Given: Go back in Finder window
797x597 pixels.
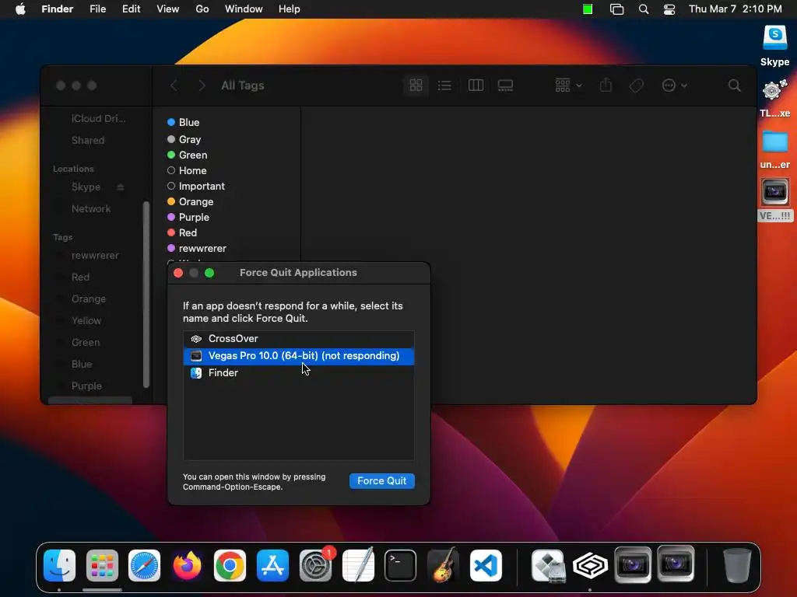Looking at the screenshot, I should pyautogui.click(x=174, y=86).
